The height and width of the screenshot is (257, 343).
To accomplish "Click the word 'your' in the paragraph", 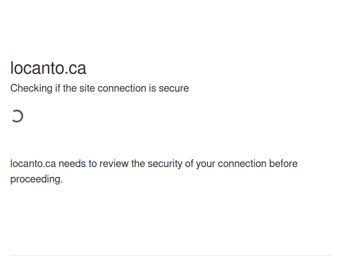I will pos(206,164).
